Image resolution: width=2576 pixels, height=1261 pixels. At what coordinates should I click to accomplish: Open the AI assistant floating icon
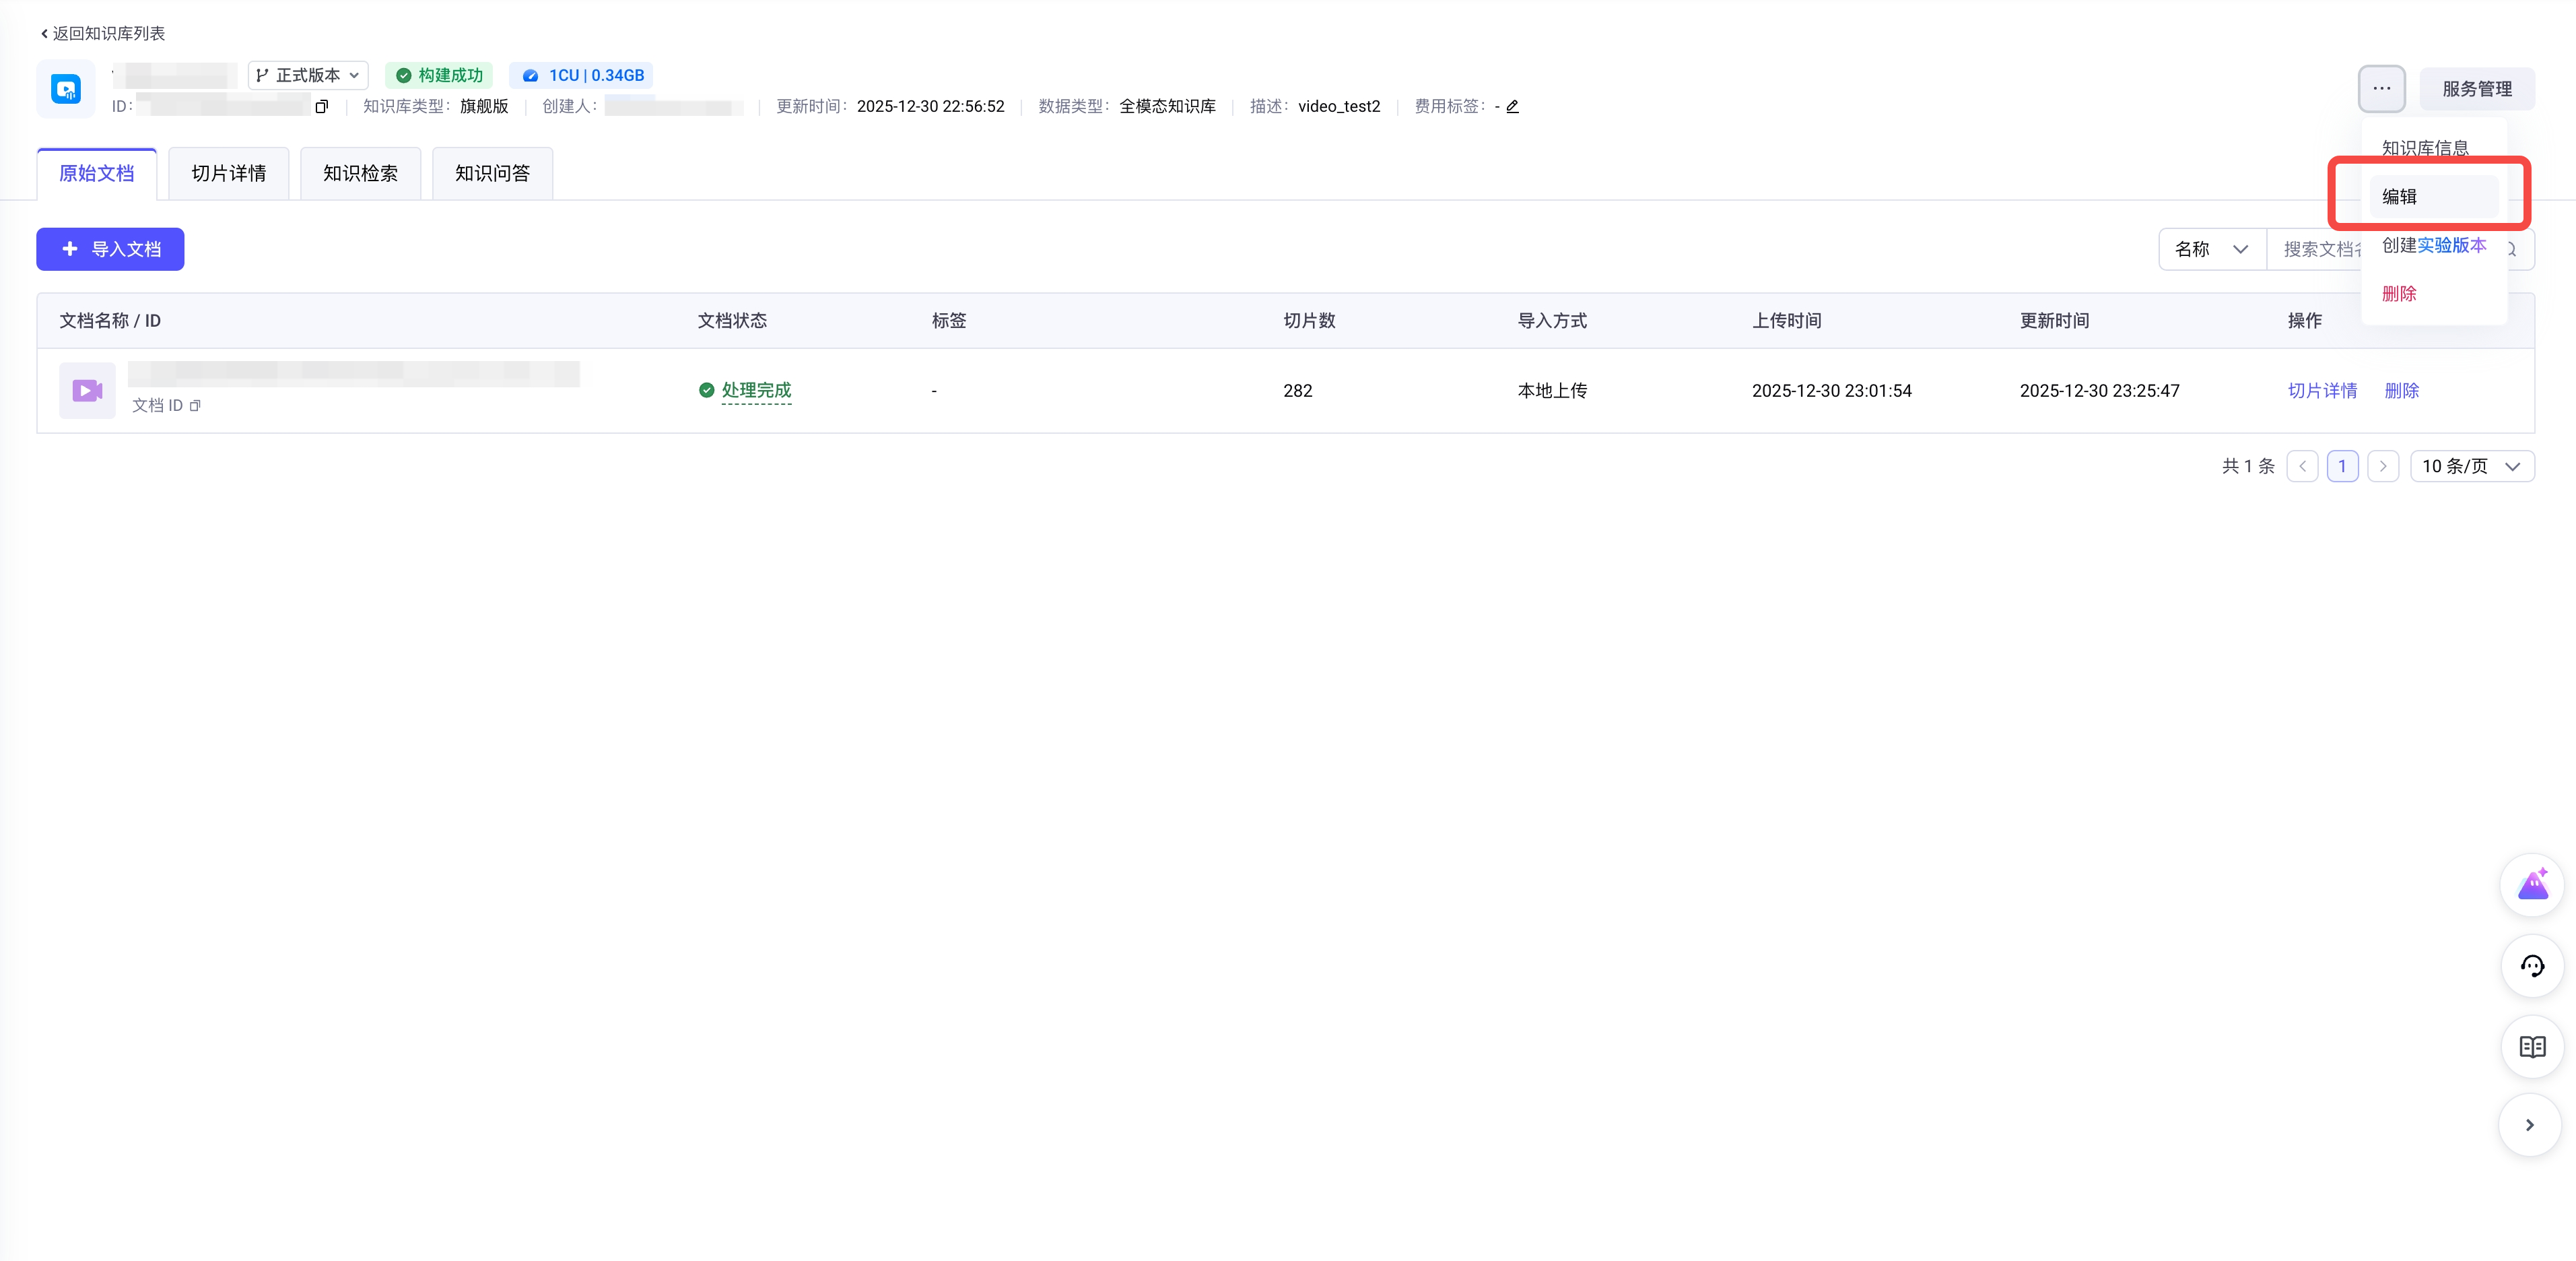tap(2532, 884)
